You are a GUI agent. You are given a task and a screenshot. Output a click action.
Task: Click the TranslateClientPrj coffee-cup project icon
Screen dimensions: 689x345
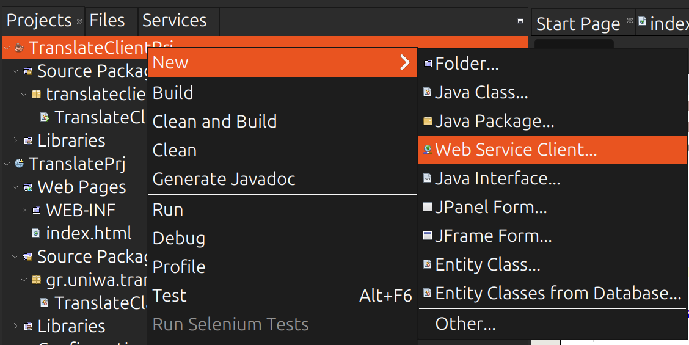pyautogui.click(x=19, y=48)
